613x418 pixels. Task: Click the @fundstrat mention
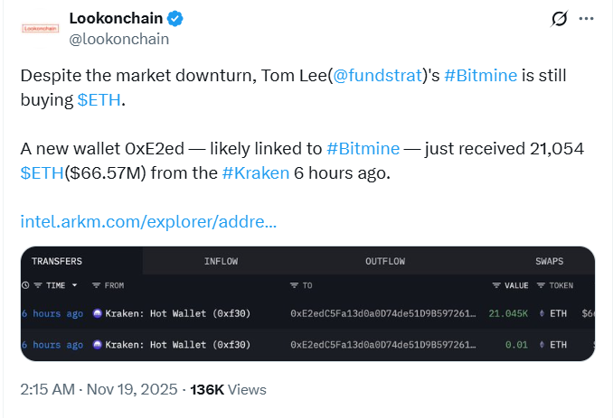pyautogui.click(x=378, y=76)
